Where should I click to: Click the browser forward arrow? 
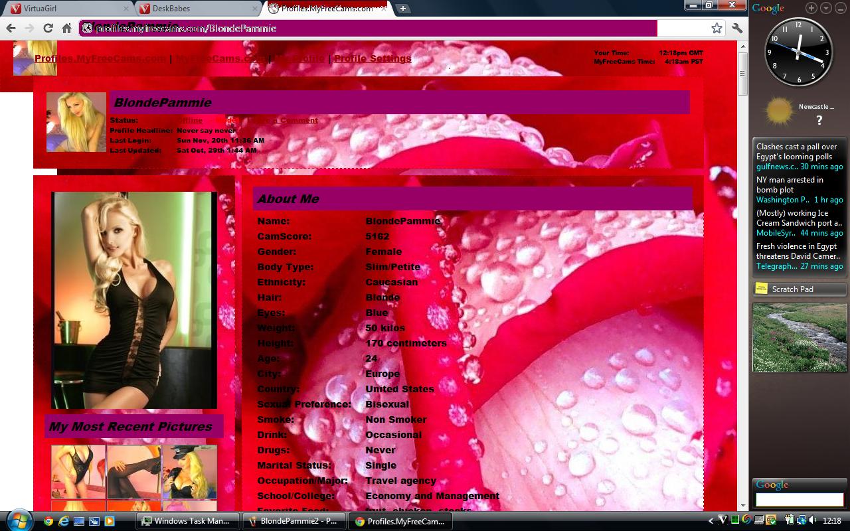coord(29,28)
